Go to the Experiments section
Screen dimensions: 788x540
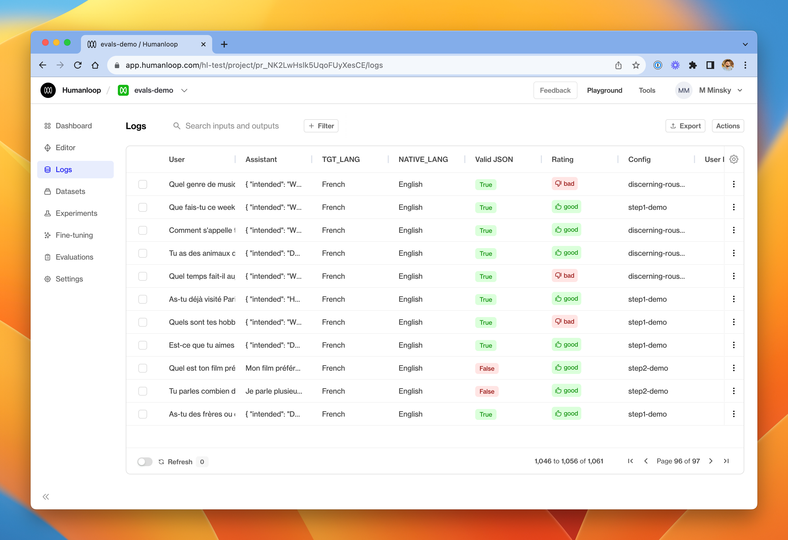point(76,213)
